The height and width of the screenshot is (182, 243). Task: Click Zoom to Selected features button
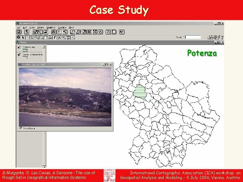point(84,32)
